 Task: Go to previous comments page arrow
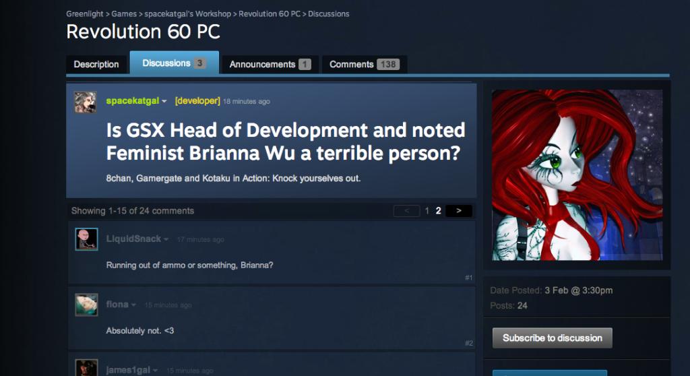click(x=406, y=211)
